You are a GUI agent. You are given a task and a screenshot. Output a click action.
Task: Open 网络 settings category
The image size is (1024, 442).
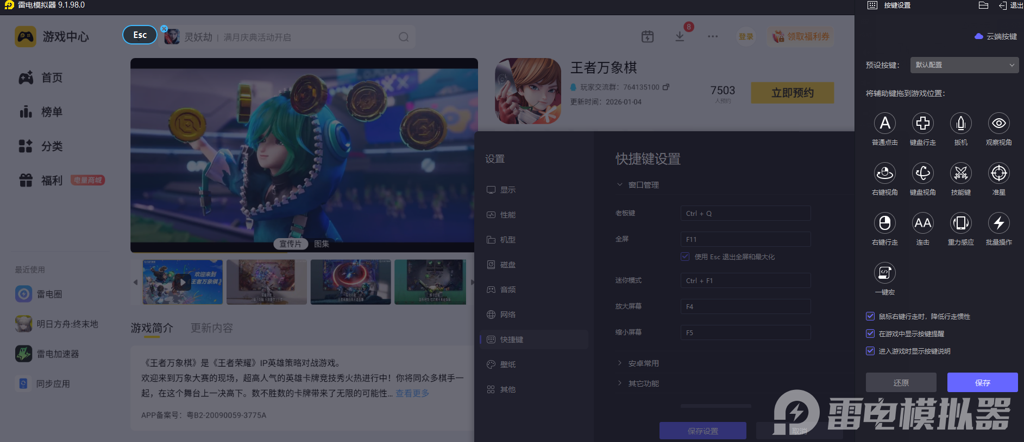pyautogui.click(x=534, y=315)
